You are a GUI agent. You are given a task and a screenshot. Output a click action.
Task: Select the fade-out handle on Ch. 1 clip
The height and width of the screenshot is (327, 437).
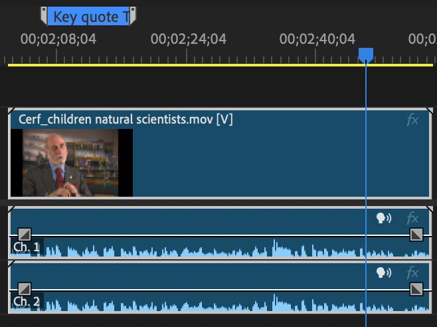tap(416, 234)
